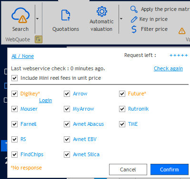The width and height of the screenshot is (190, 179).
Task: Open the Quotations document icon
Action: 66,15
